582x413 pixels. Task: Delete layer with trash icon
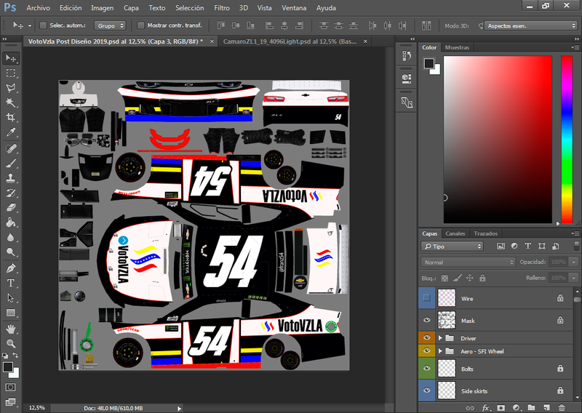coord(562,407)
